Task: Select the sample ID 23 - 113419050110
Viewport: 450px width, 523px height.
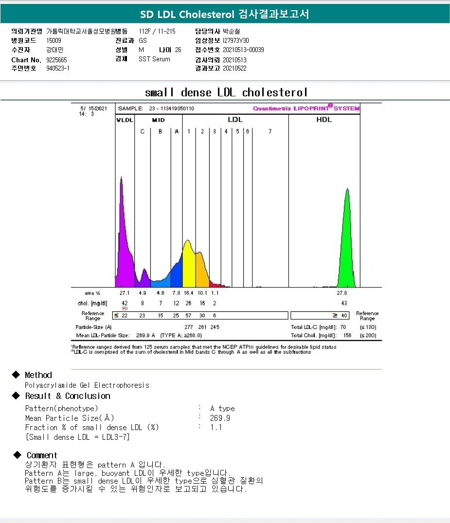Action: click(171, 108)
